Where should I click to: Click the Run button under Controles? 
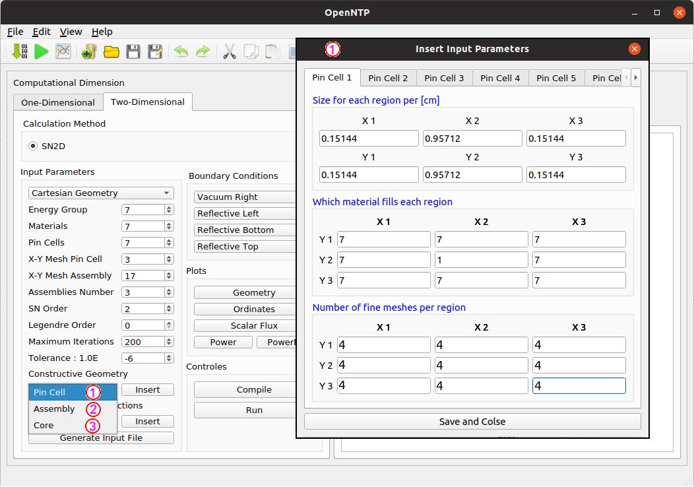click(245, 410)
